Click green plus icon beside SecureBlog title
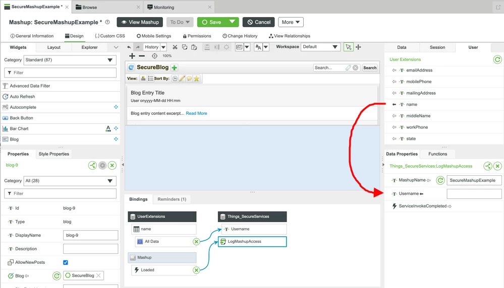Image resolution: width=504 pixels, height=288 pixels. [174, 67]
